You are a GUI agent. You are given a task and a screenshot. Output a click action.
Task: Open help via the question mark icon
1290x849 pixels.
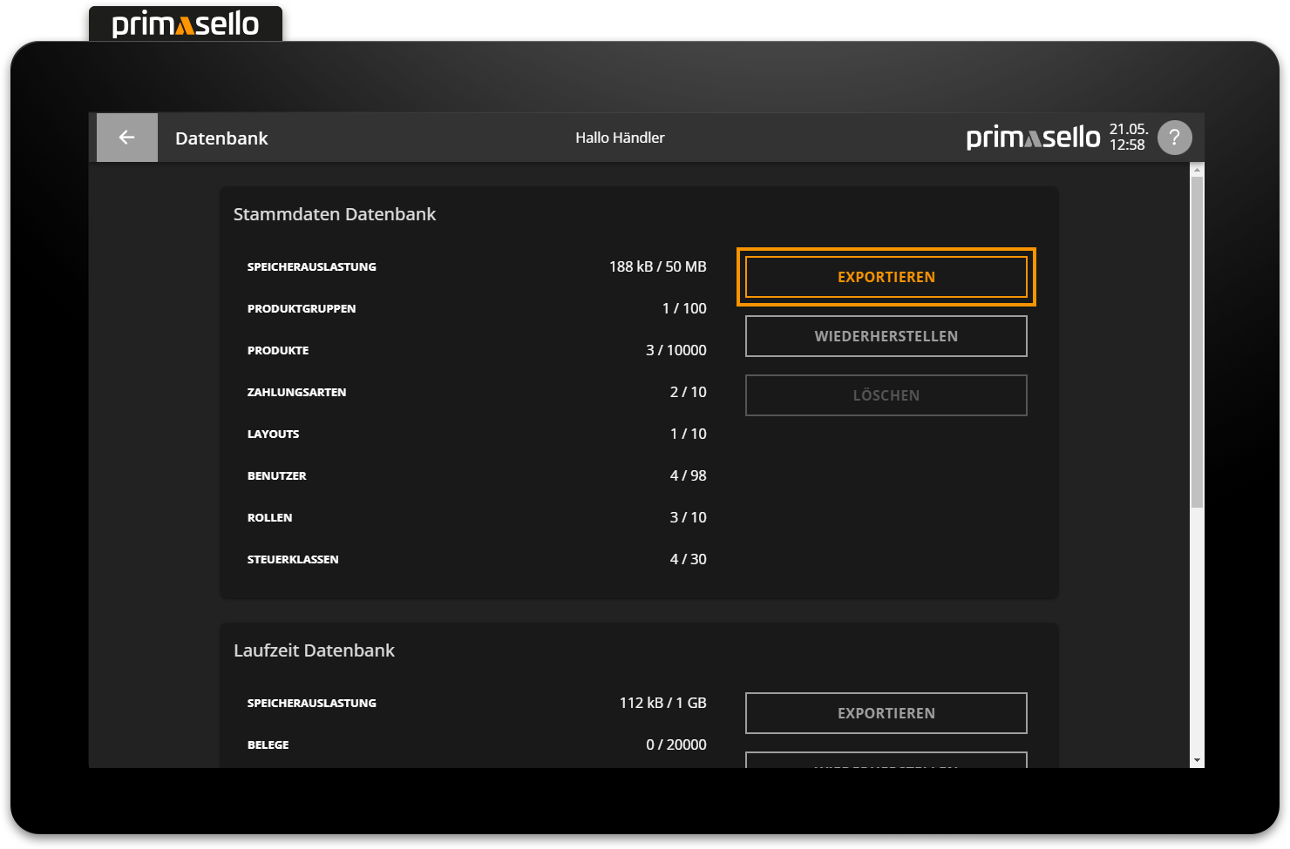pyautogui.click(x=1174, y=138)
